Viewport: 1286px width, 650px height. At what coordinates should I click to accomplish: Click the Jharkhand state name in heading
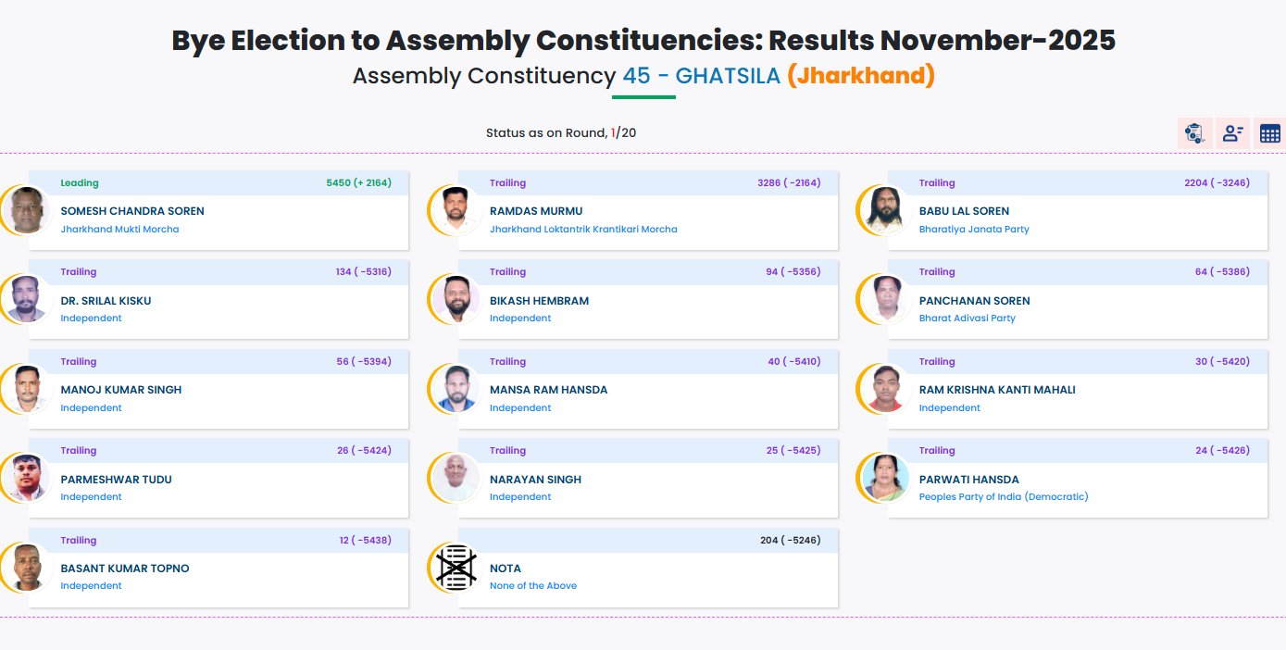tap(860, 76)
